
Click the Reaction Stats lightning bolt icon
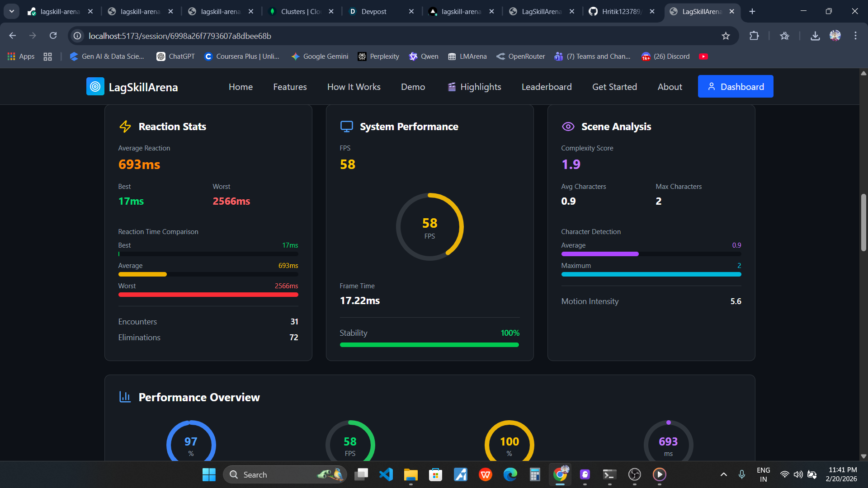(x=125, y=127)
